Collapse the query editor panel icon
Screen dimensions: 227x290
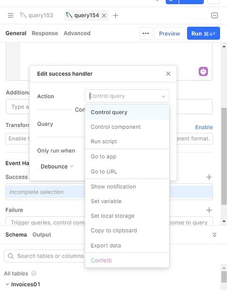pos(214,15)
